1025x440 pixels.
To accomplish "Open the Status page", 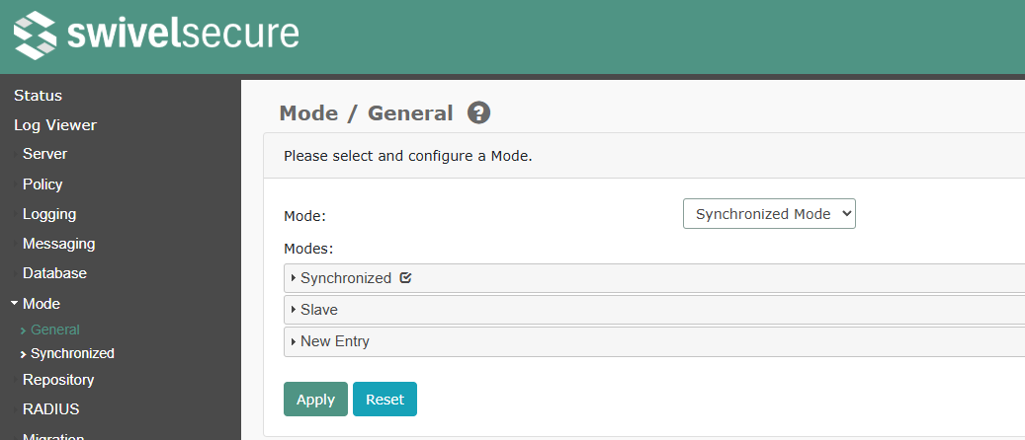I will coord(38,96).
